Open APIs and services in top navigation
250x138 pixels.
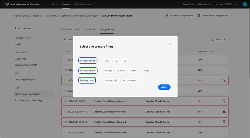[x=83, y=4]
